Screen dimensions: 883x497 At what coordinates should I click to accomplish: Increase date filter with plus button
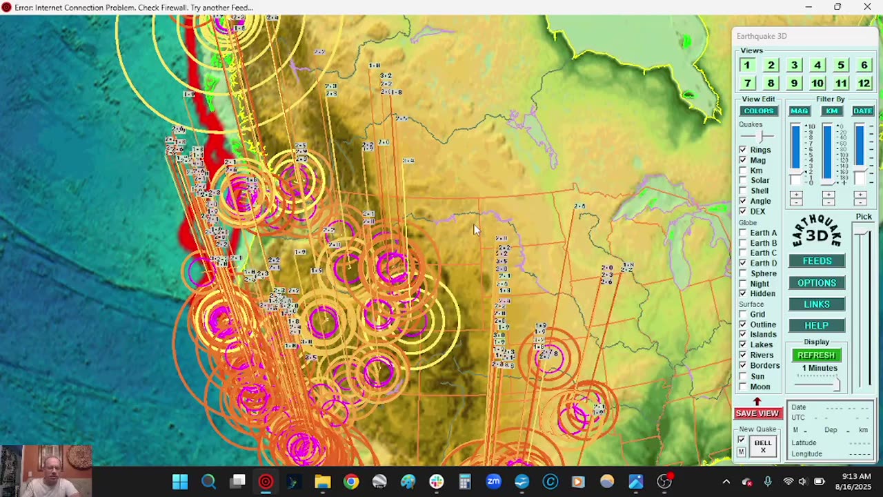[860, 195]
